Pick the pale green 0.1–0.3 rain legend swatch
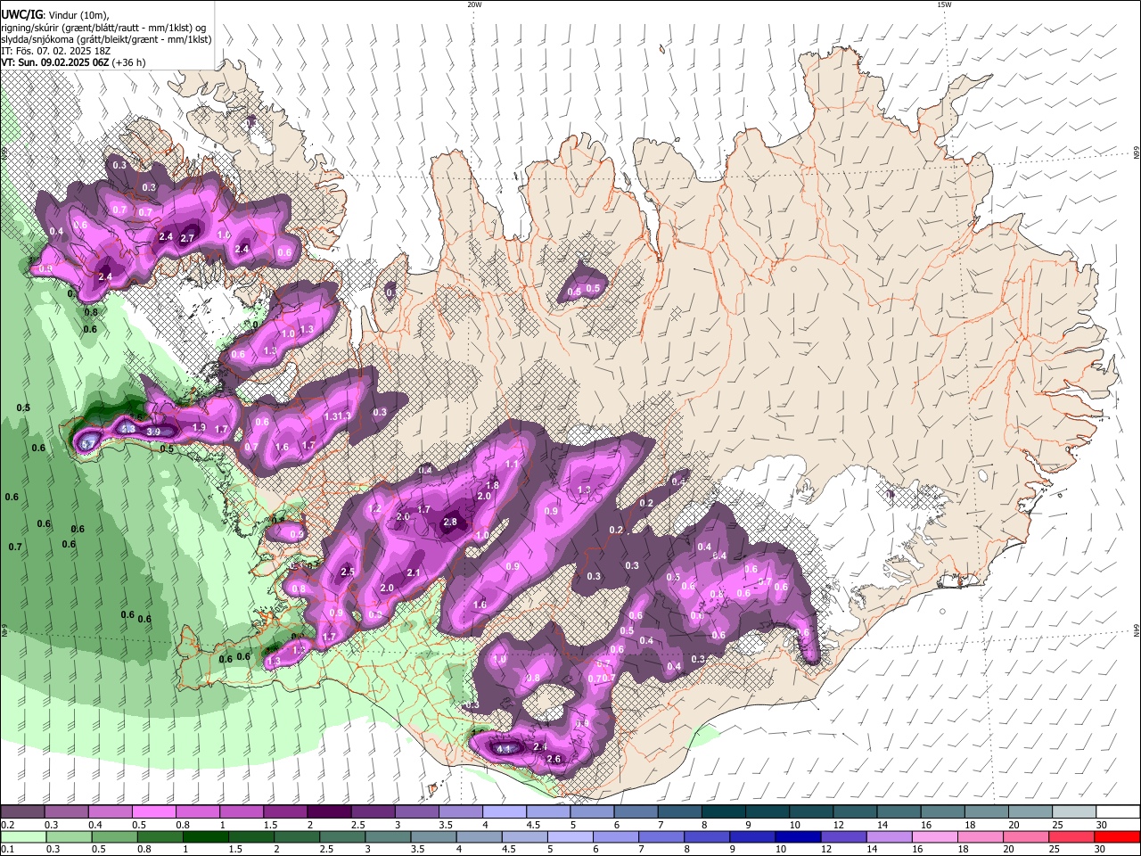 tap(23, 836)
